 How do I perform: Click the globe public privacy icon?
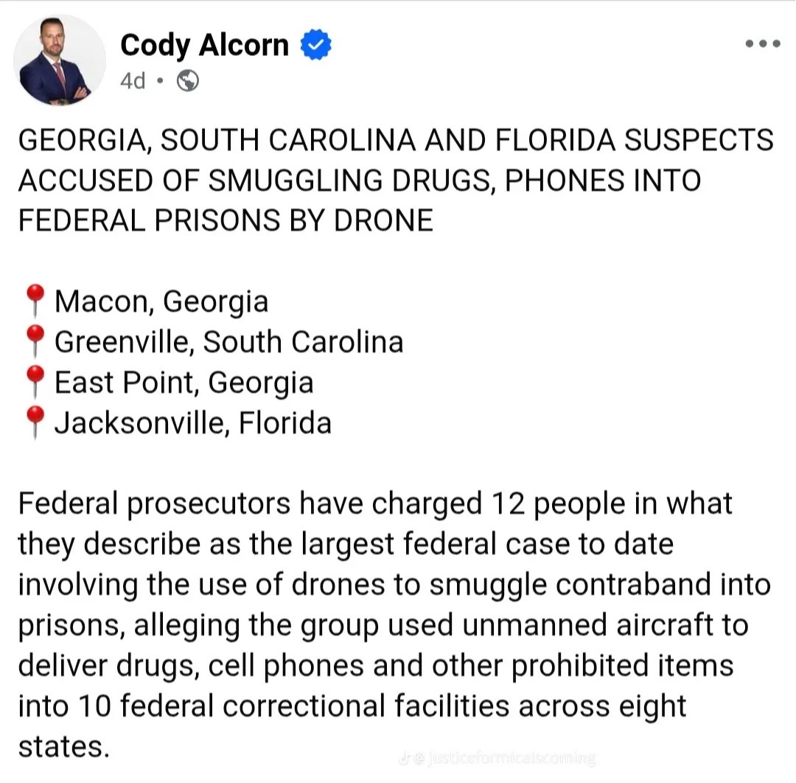(x=188, y=81)
